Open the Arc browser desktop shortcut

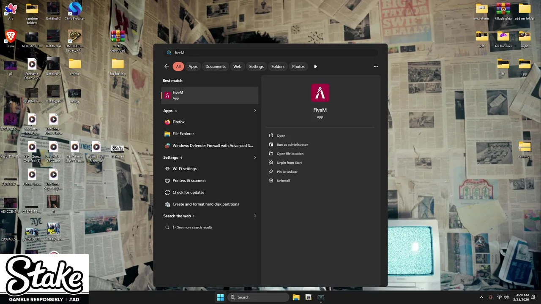pyautogui.click(x=11, y=11)
